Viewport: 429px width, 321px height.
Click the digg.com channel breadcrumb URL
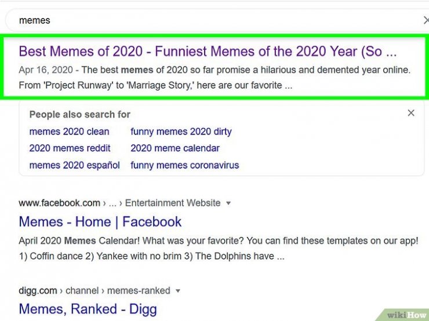95,291
